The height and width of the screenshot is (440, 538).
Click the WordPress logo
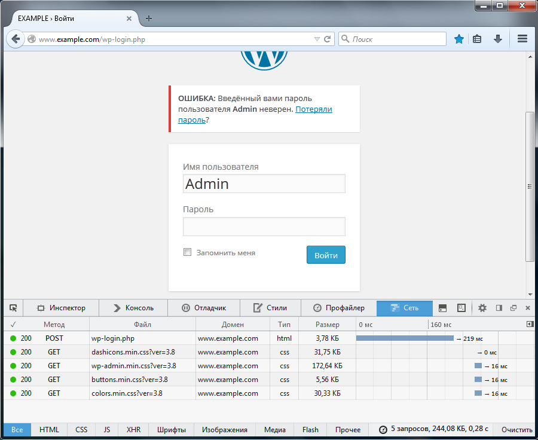[x=264, y=60]
